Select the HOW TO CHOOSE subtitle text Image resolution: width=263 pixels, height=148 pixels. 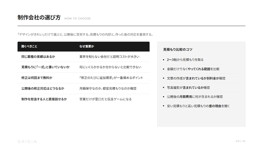(x=78, y=19)
